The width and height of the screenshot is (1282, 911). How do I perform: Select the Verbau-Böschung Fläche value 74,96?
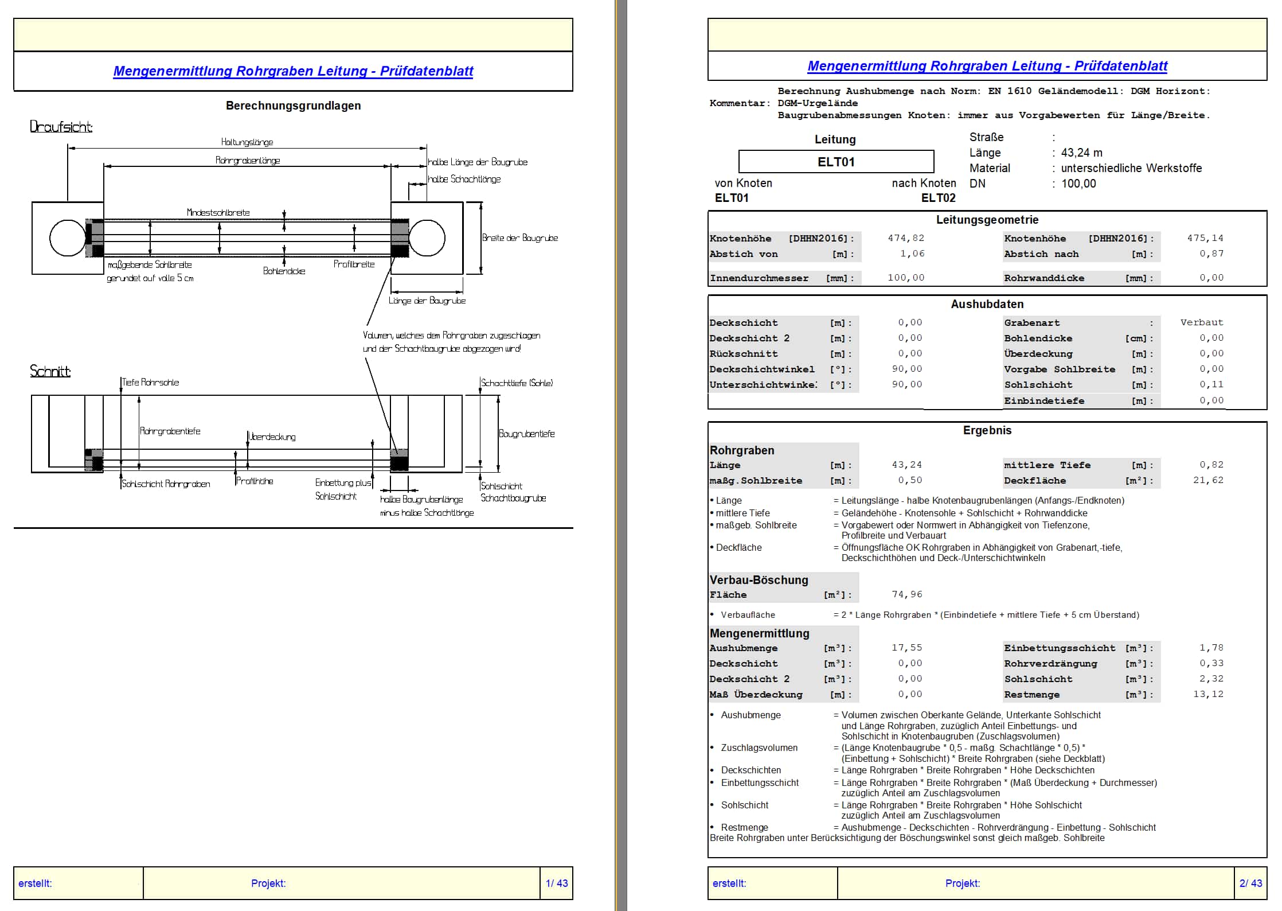(x=906, y=594)
